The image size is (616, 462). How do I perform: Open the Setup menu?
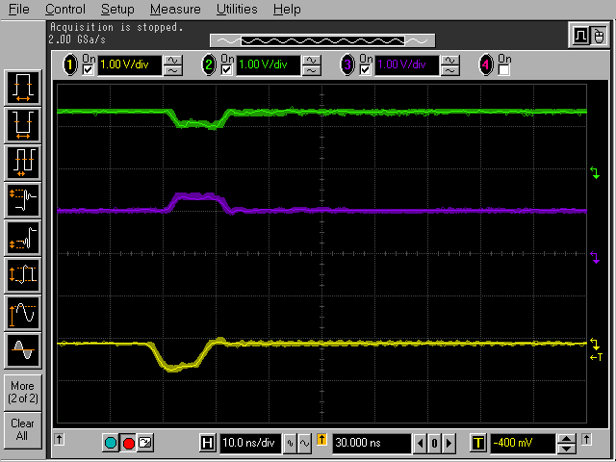click(117, 9)
